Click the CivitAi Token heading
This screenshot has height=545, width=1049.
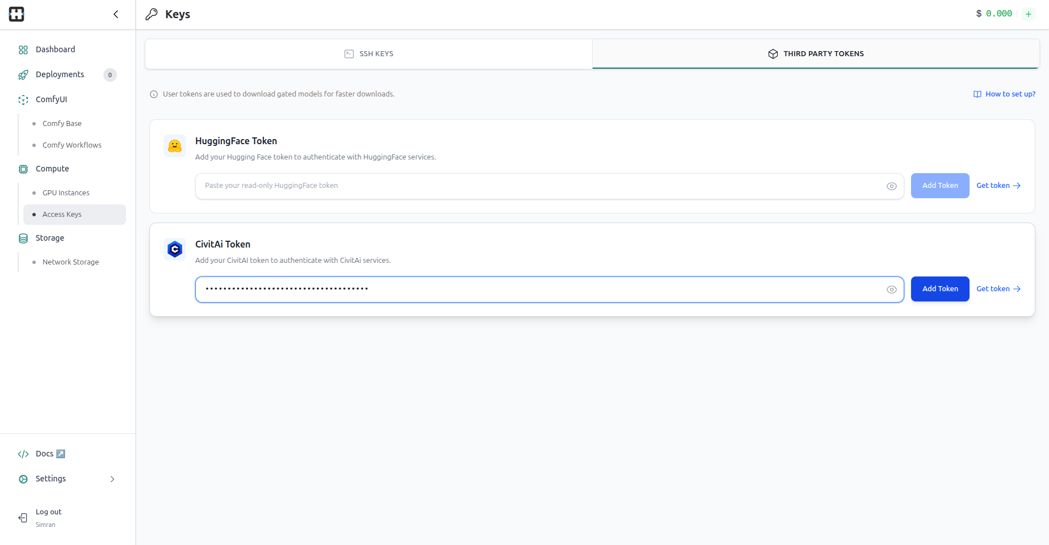223,244
